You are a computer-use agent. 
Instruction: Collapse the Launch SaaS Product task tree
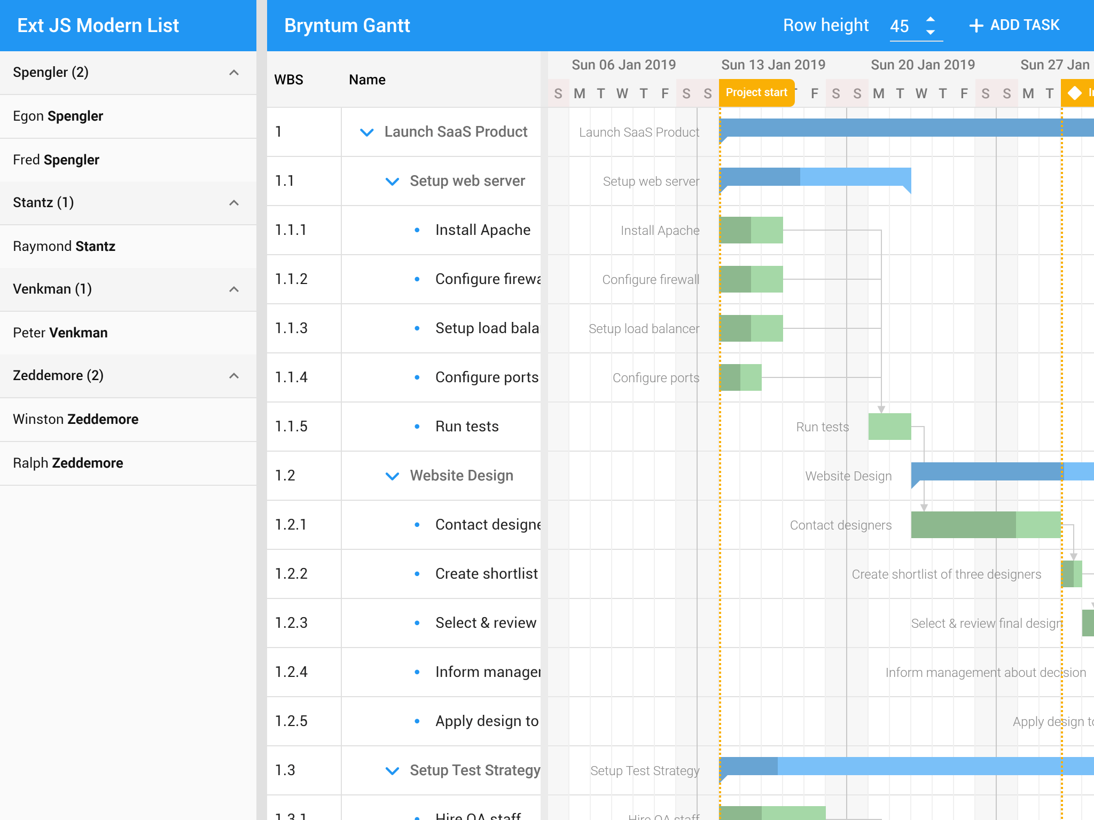click(367, 132)
